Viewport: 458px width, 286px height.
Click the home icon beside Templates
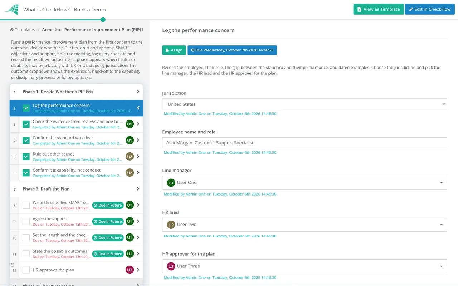pyautogui.click(x=11, y=30)
